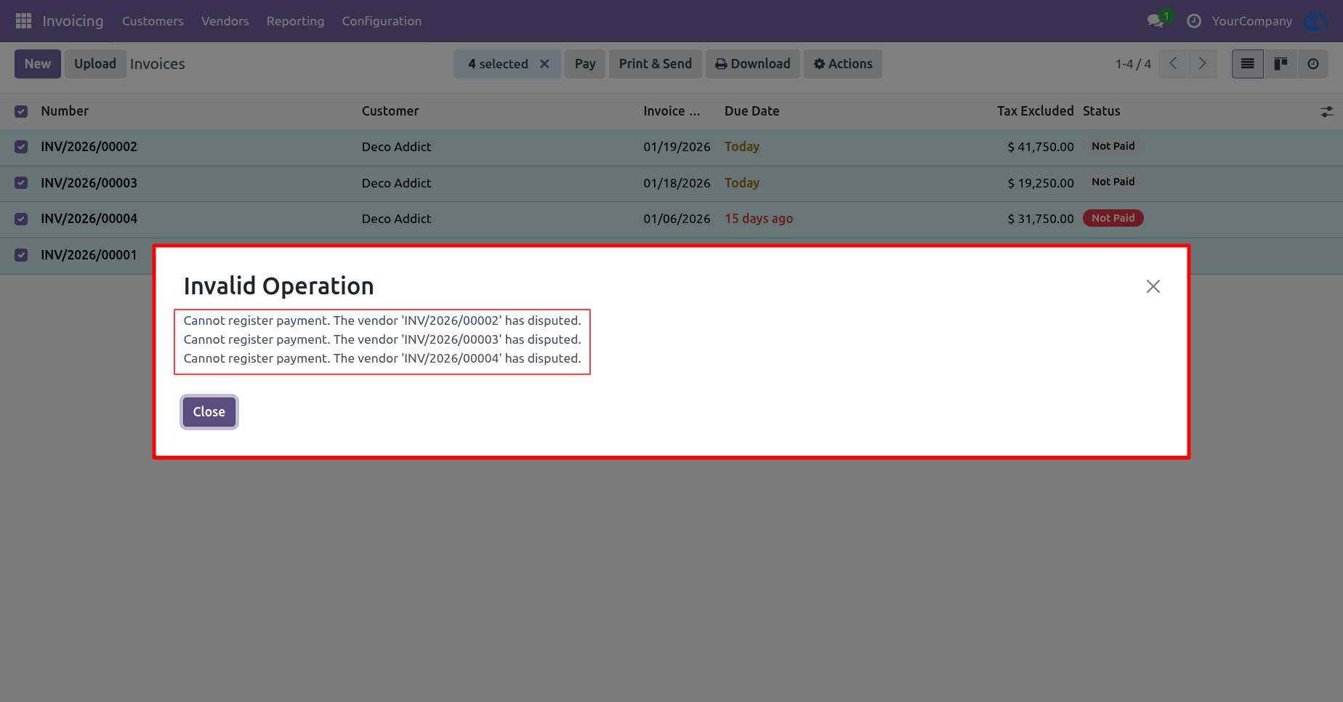Uncheck invoice INV/2026/00001
Image resolution: width=1343 pixels, height=702 pixels.
pyautogui.click(x=21, y=255)
